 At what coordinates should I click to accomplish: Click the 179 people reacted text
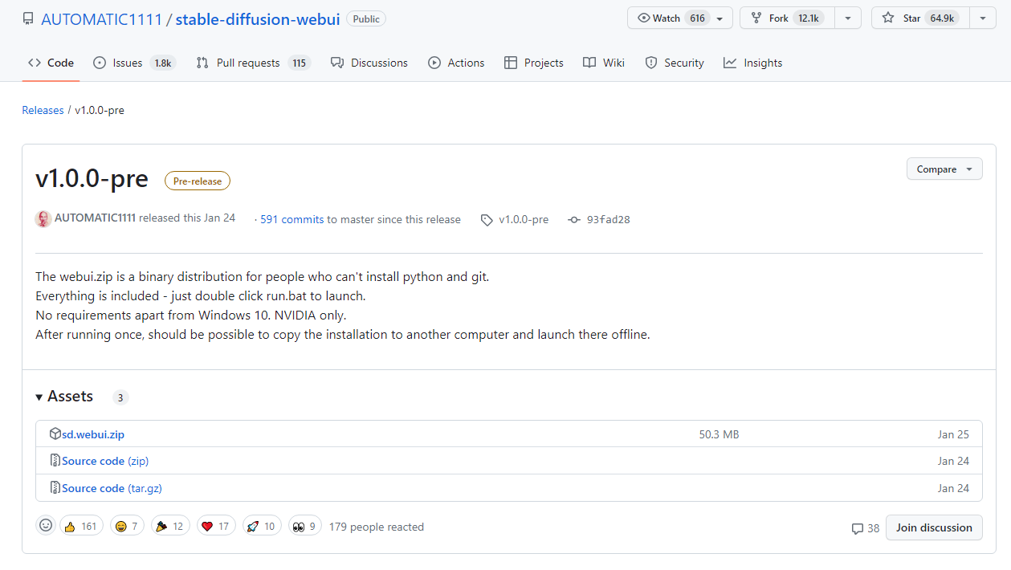click(377, 527)
